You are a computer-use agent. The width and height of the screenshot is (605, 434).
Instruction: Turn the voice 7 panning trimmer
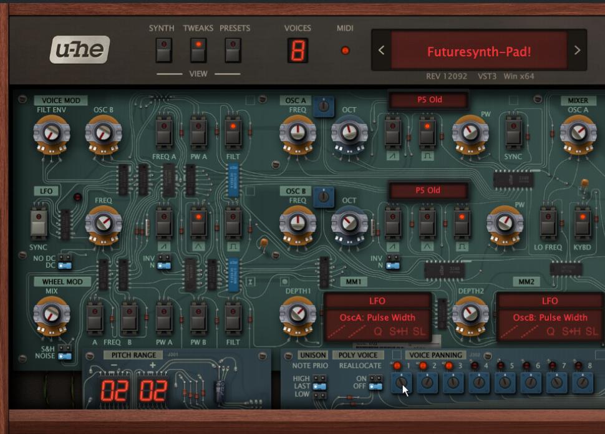point(557,383)
